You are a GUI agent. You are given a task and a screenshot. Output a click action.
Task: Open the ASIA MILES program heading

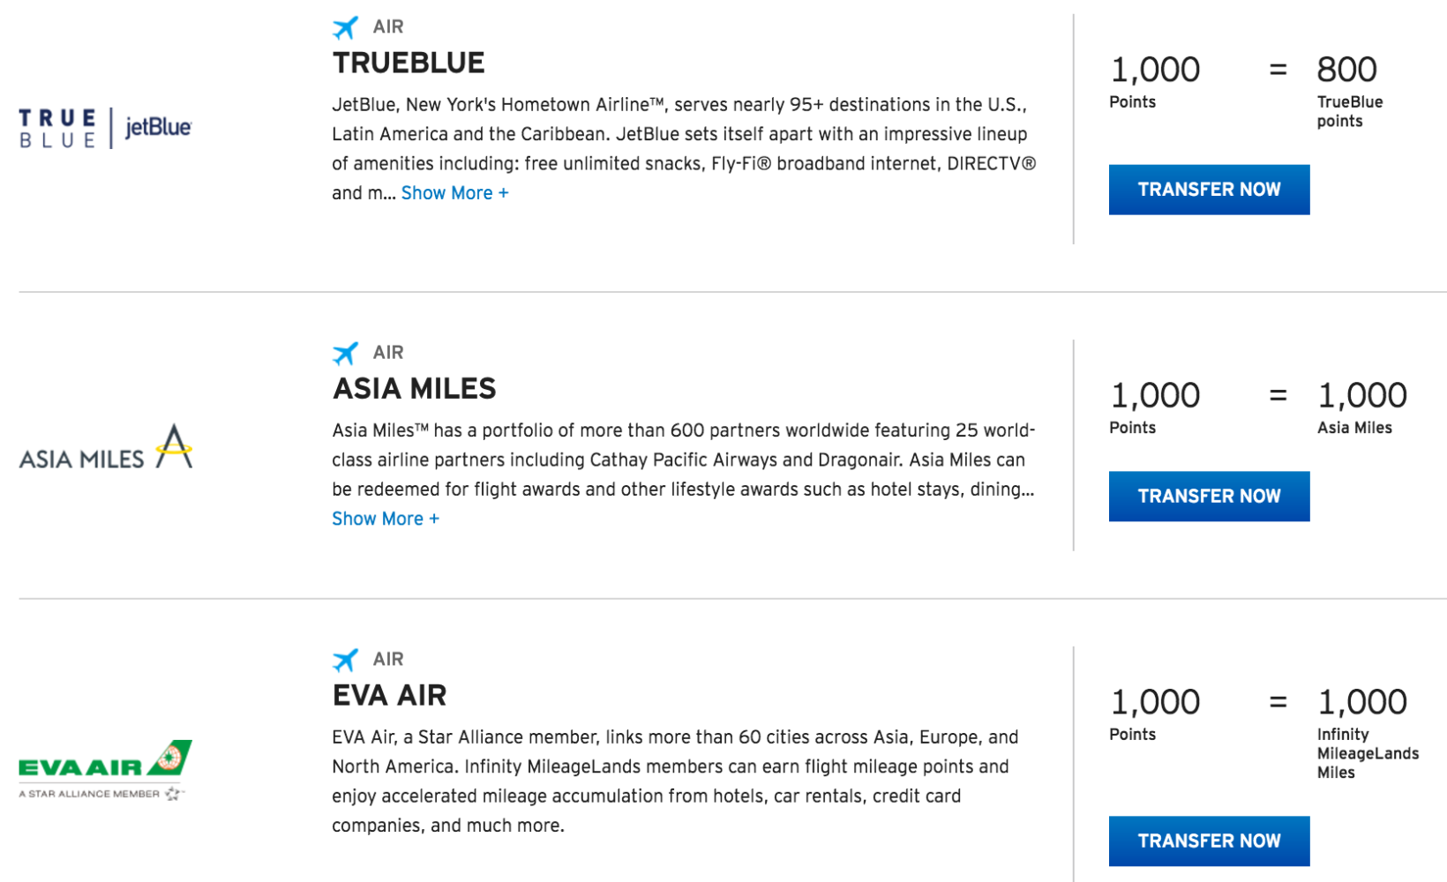414,388
